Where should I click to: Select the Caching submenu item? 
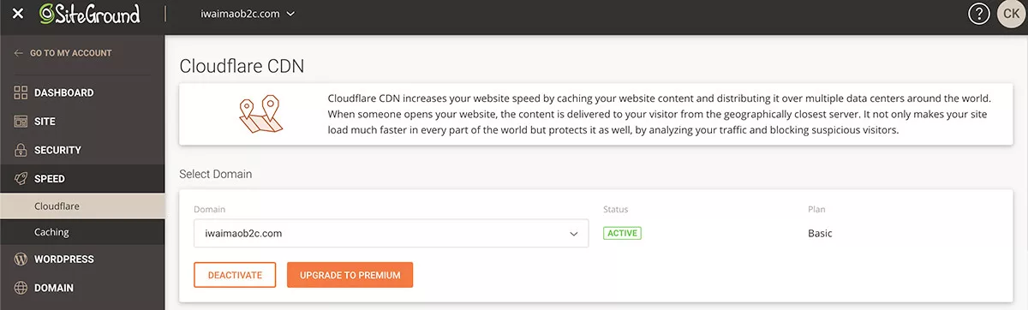pyautogui.click(x=82, y=232)
